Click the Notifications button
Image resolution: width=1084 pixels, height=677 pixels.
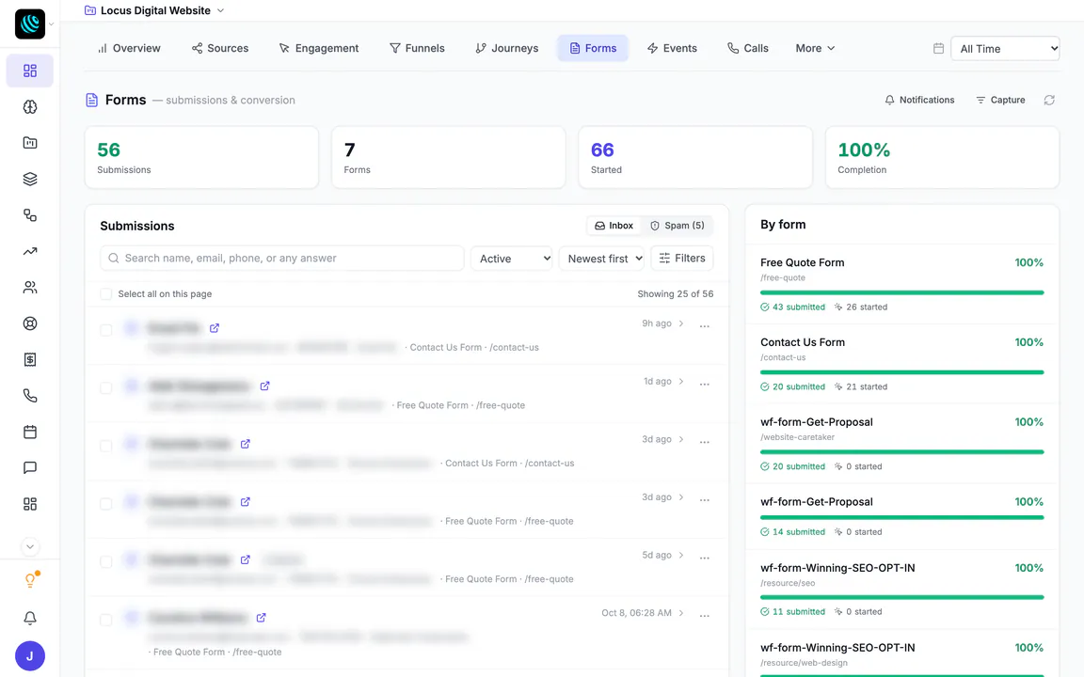(919, 101)
